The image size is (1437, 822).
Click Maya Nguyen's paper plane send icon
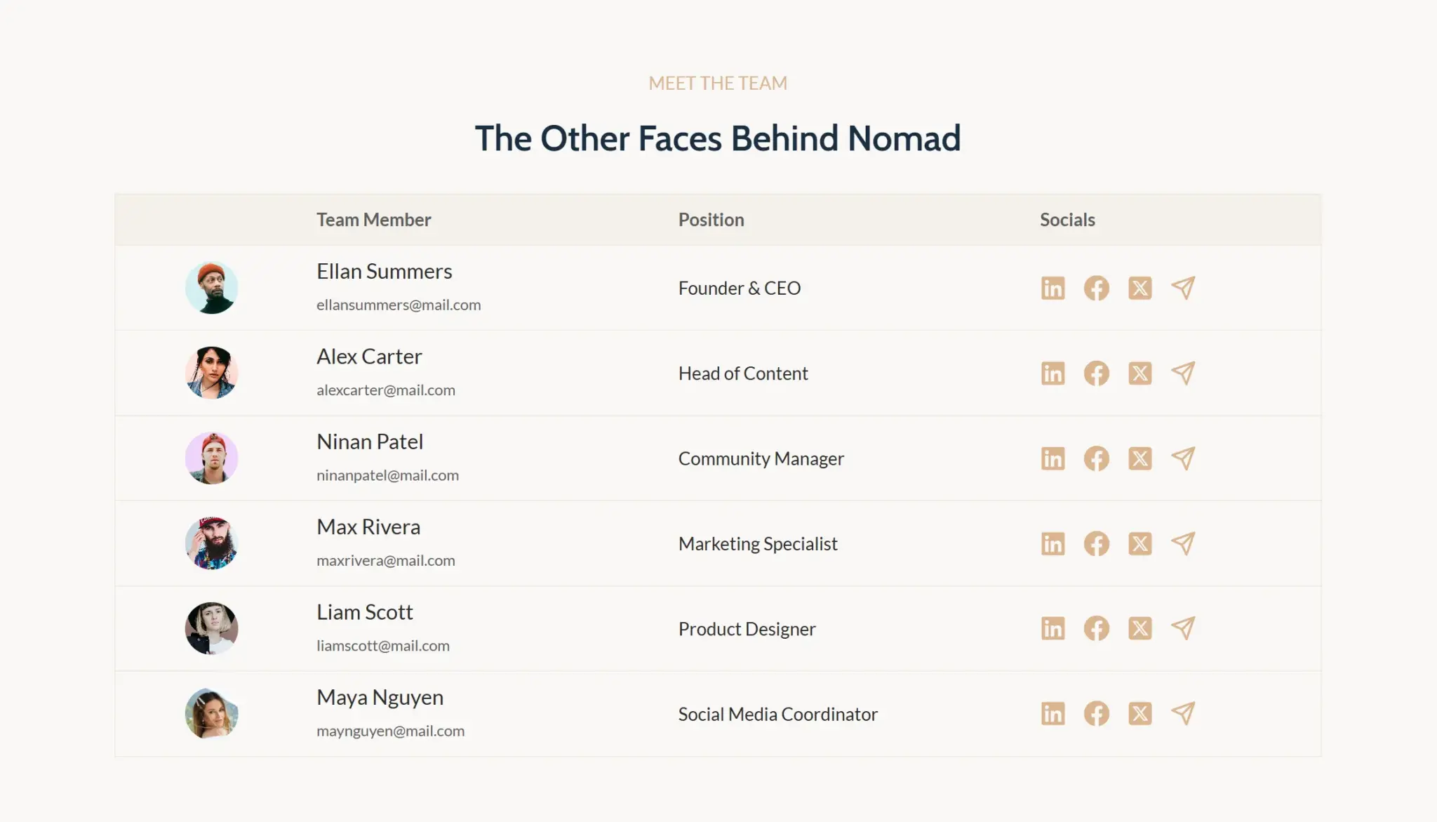click(1183, 714)
